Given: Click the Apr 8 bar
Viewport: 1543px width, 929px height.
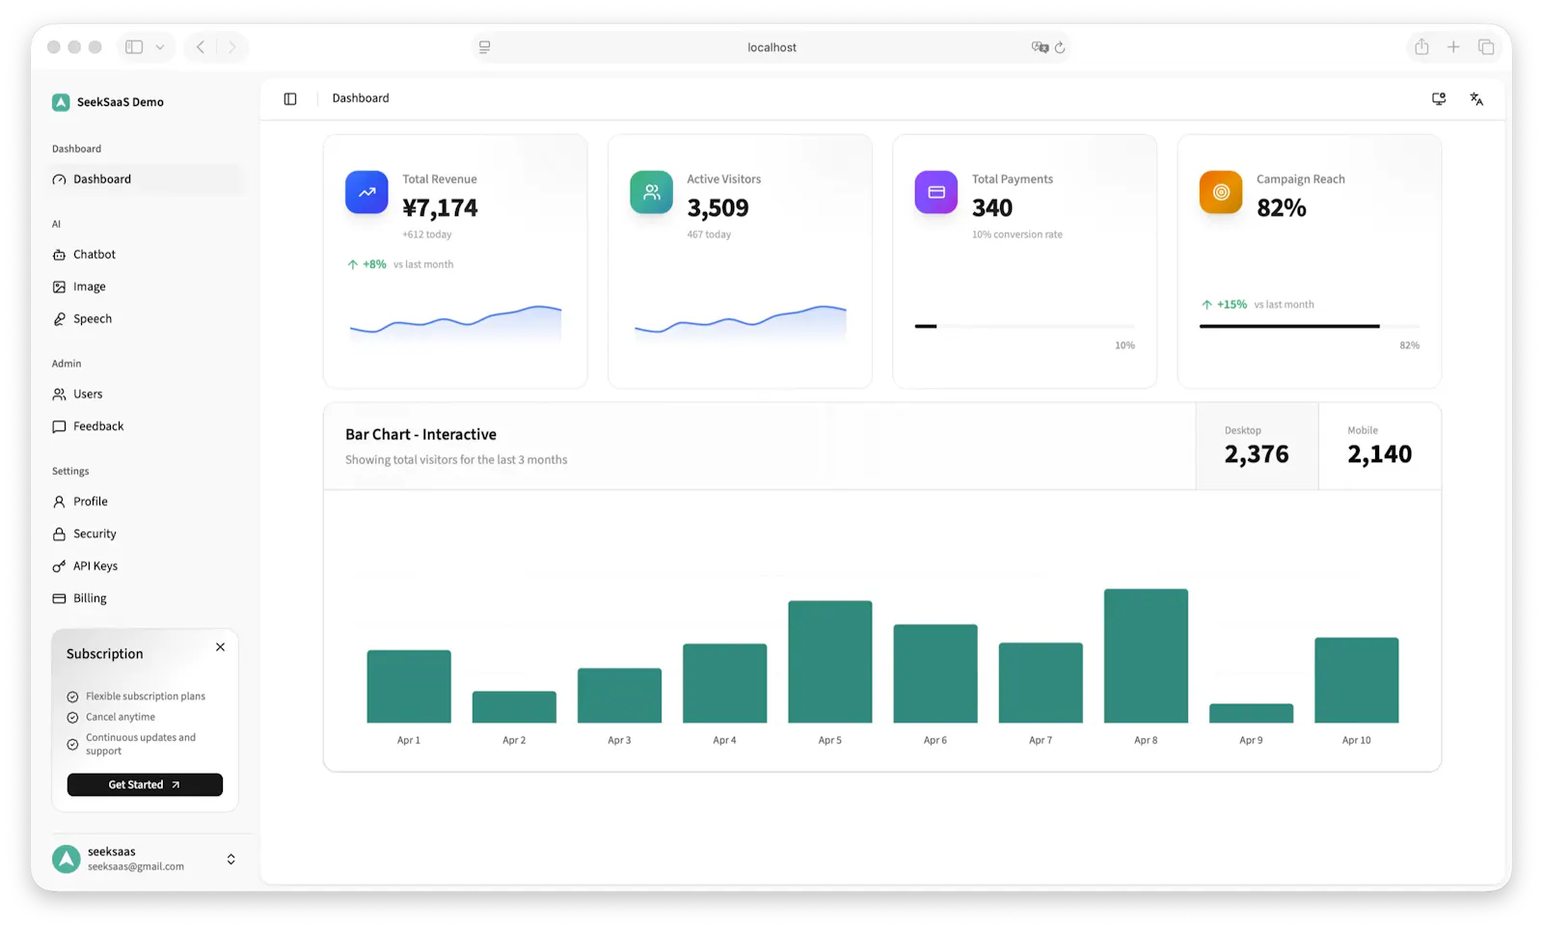Looking at the screenshot, I should click(1146, 656).
